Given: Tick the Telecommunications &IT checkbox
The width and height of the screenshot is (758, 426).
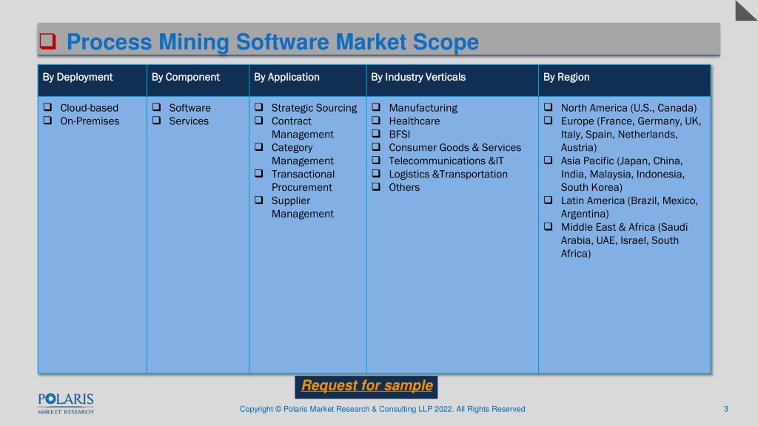Looking at the screenshot, I should click(x=376, y=160).
